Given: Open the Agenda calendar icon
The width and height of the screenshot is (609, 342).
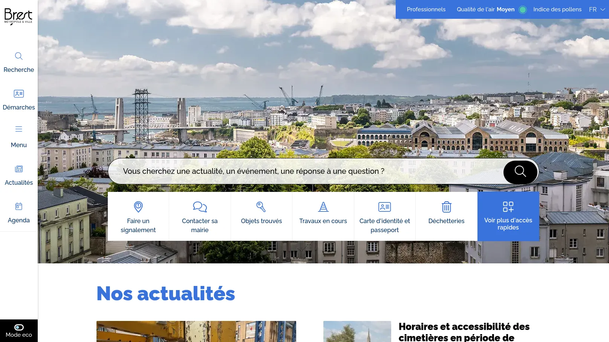Looking at the screenshot, I should coord(19,206).
